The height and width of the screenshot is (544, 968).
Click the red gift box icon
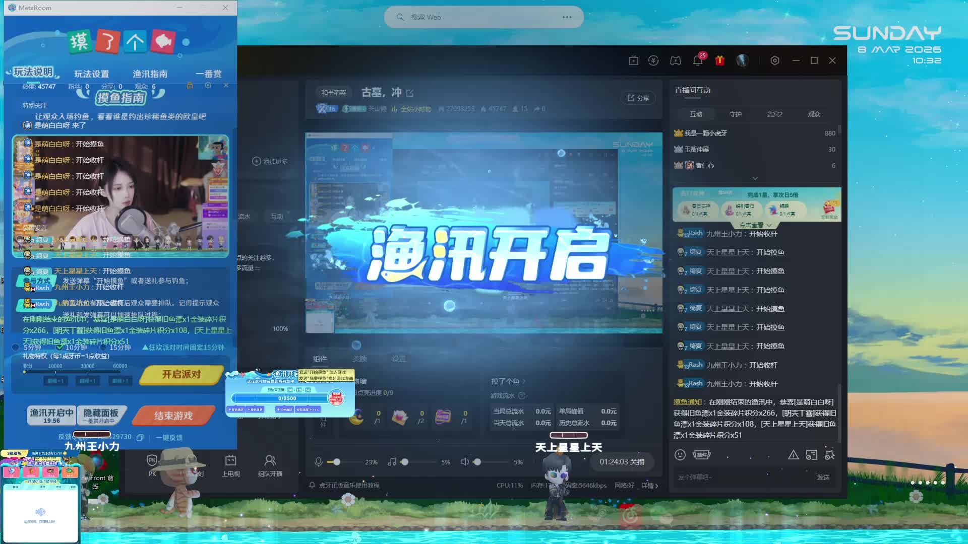pos(719,60)
